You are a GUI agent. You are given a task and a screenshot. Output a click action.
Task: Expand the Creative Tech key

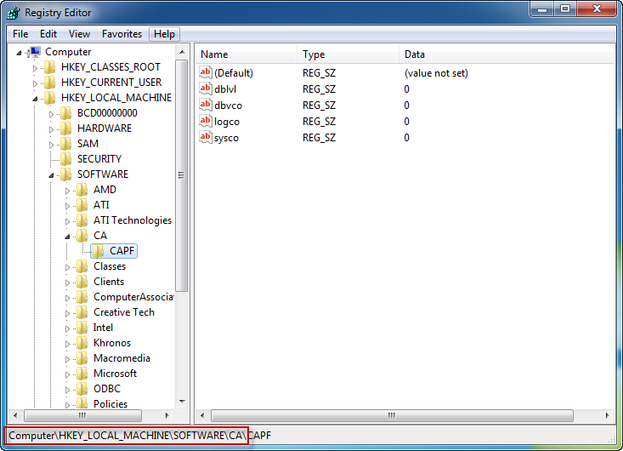coord(67,313)
